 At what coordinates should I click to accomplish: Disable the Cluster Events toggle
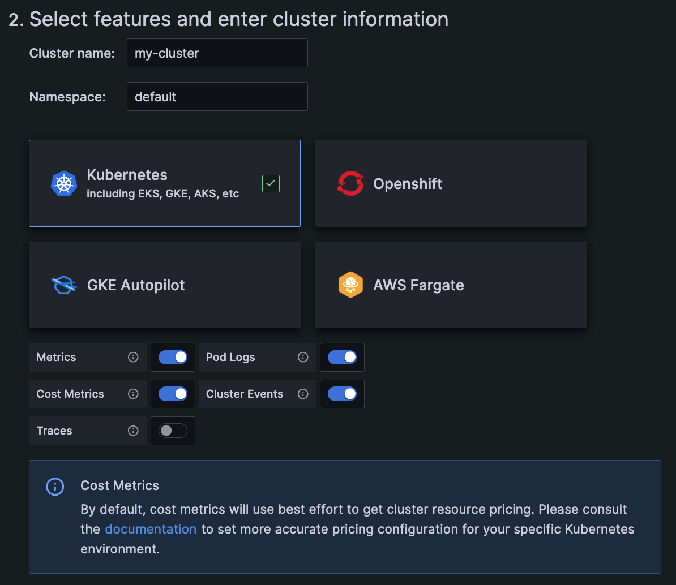[342, 394]
